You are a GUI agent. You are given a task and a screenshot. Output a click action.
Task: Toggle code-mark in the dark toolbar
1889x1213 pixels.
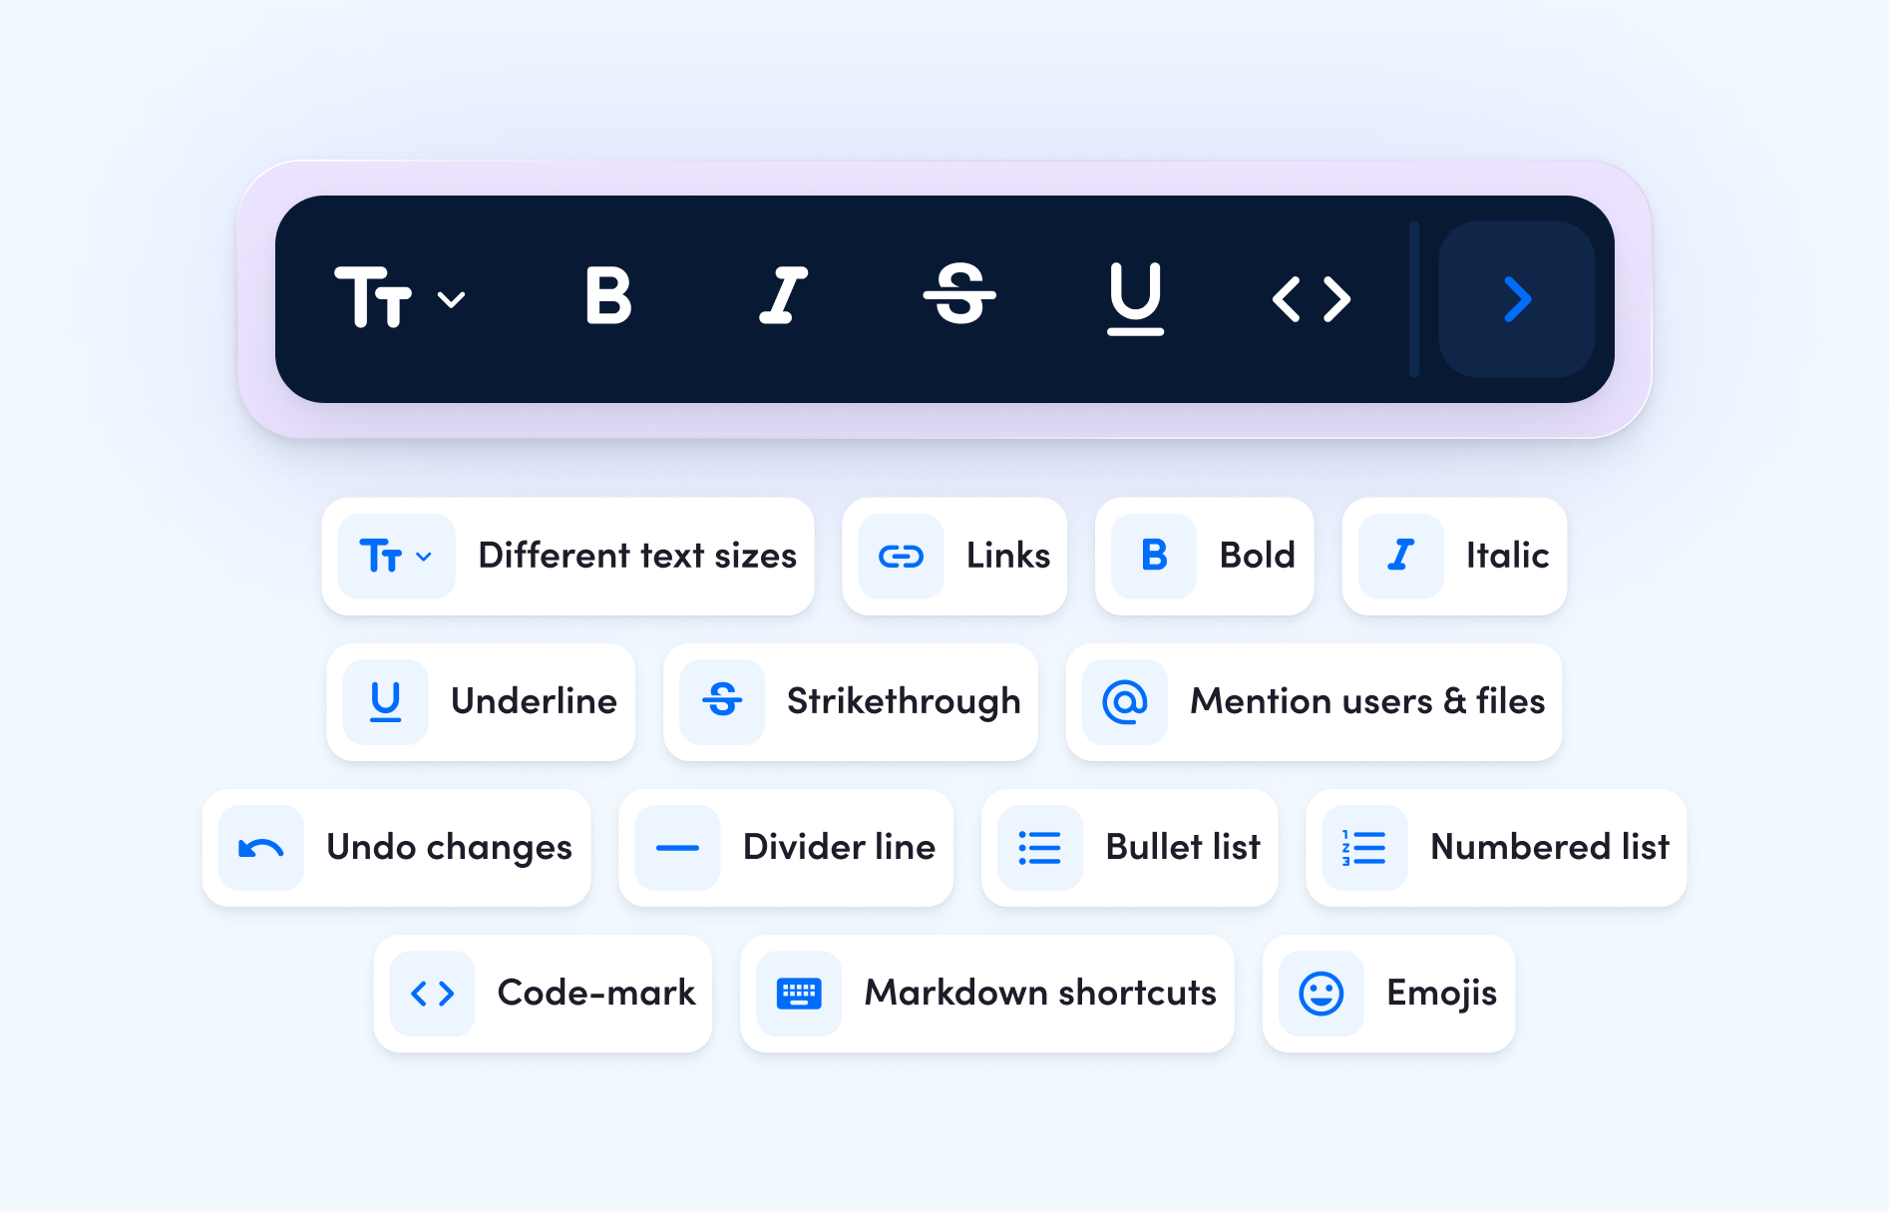coord(1312,299)
